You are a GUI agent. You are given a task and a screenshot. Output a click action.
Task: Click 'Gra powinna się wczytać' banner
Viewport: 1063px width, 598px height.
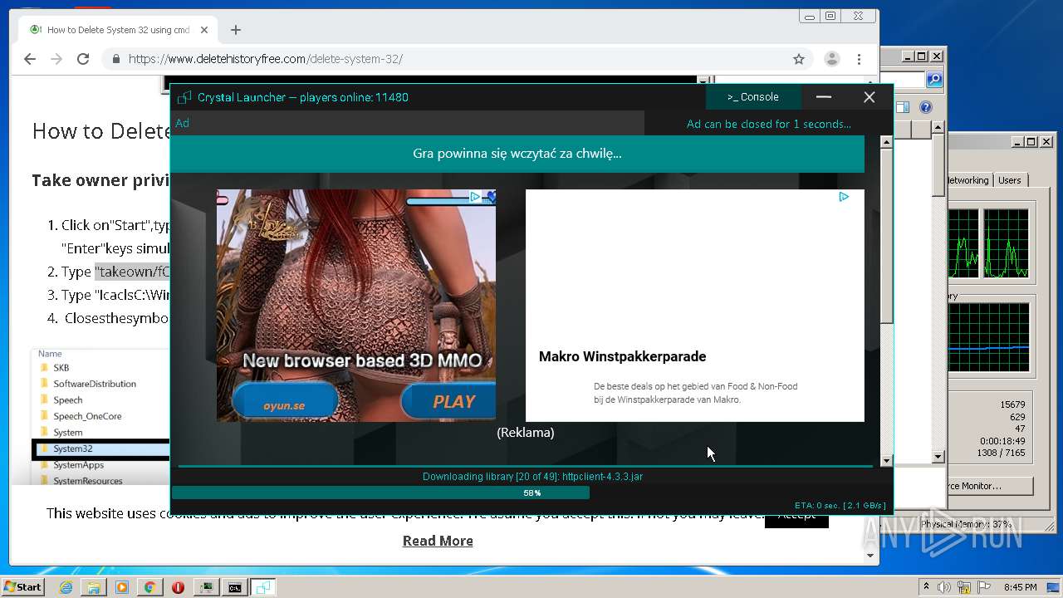(x=517, y=154)
